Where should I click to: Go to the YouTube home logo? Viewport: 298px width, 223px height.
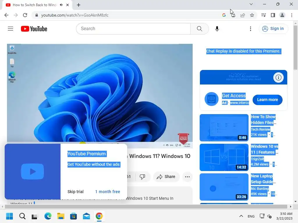(x=34, y=29)
